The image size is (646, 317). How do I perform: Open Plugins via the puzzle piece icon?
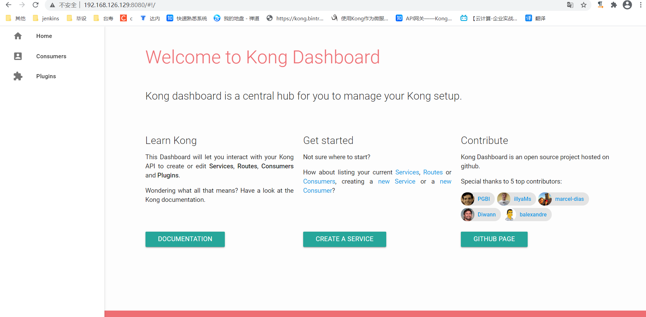click(18, 76)
